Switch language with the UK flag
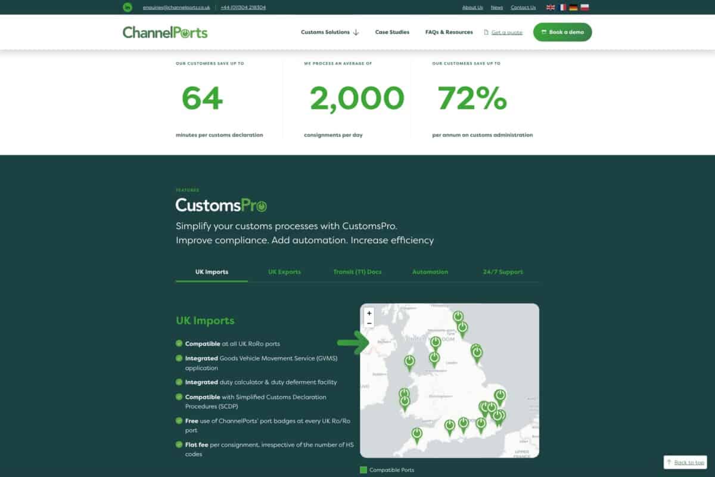 pos(551,7)
